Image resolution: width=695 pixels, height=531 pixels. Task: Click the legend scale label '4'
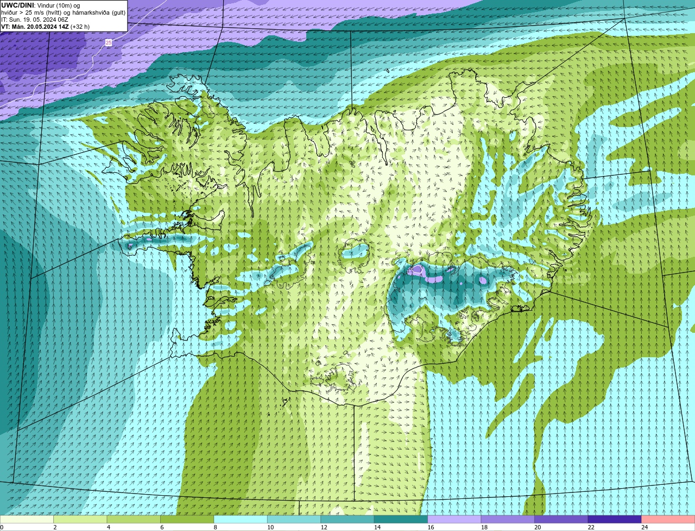(108, 527)
